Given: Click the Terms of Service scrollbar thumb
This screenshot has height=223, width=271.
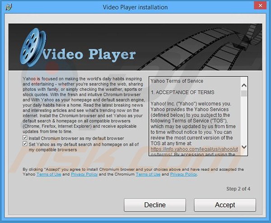Looking at the screenshot, I should point(244,94).
